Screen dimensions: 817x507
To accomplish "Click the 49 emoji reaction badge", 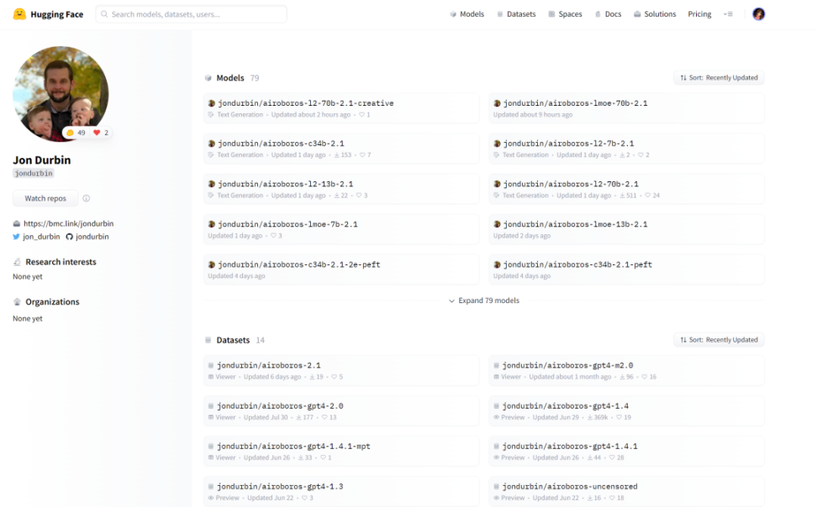I will pyautogui.click(x=76, y=133).
